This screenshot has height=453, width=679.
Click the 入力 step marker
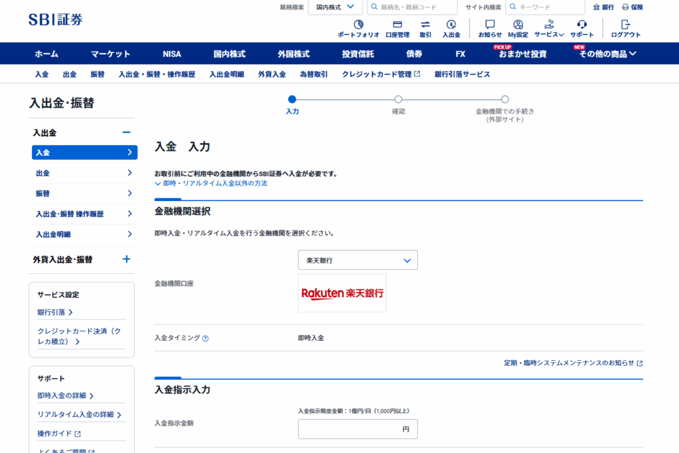pyautogui.click(x=292, y=99)
